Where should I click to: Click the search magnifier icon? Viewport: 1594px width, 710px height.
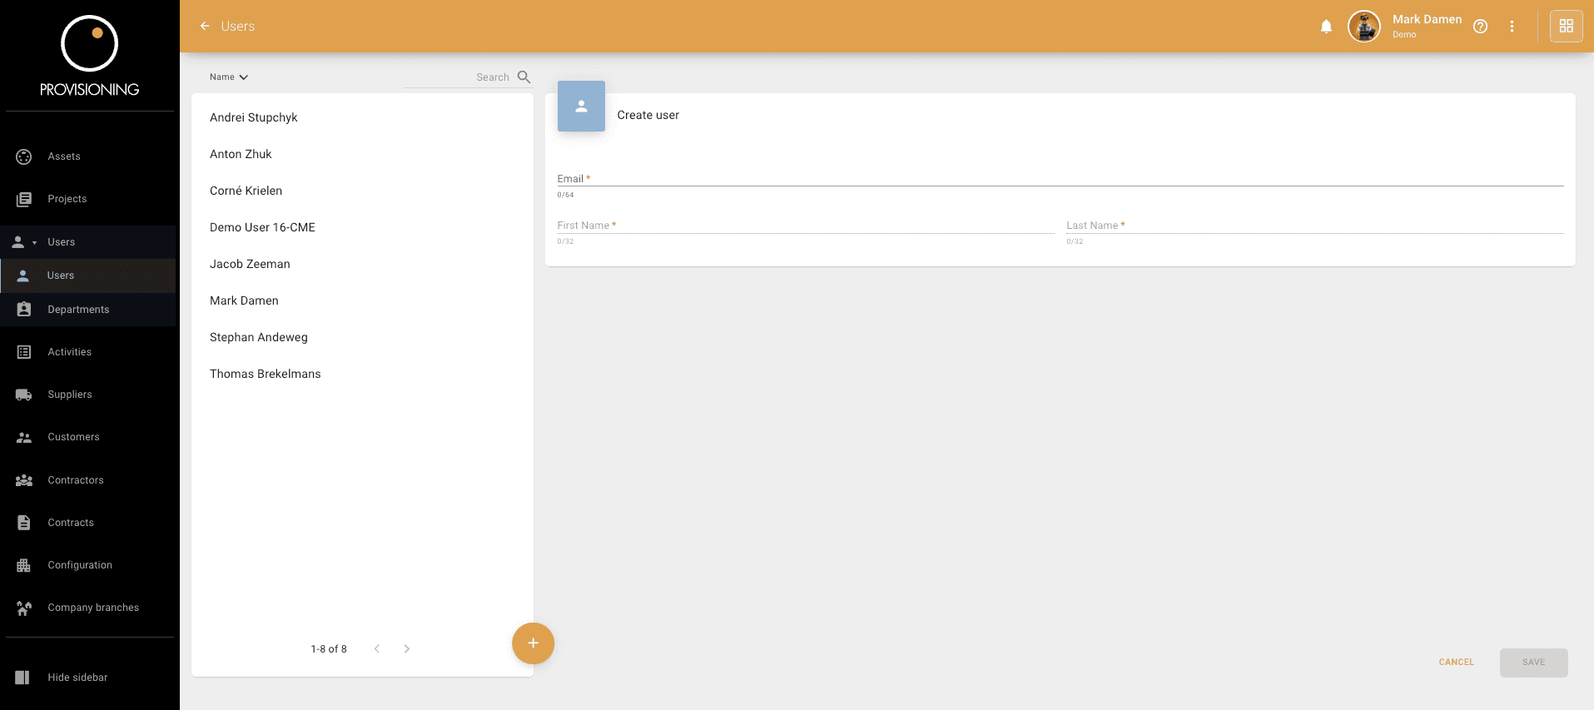[524, 77]
